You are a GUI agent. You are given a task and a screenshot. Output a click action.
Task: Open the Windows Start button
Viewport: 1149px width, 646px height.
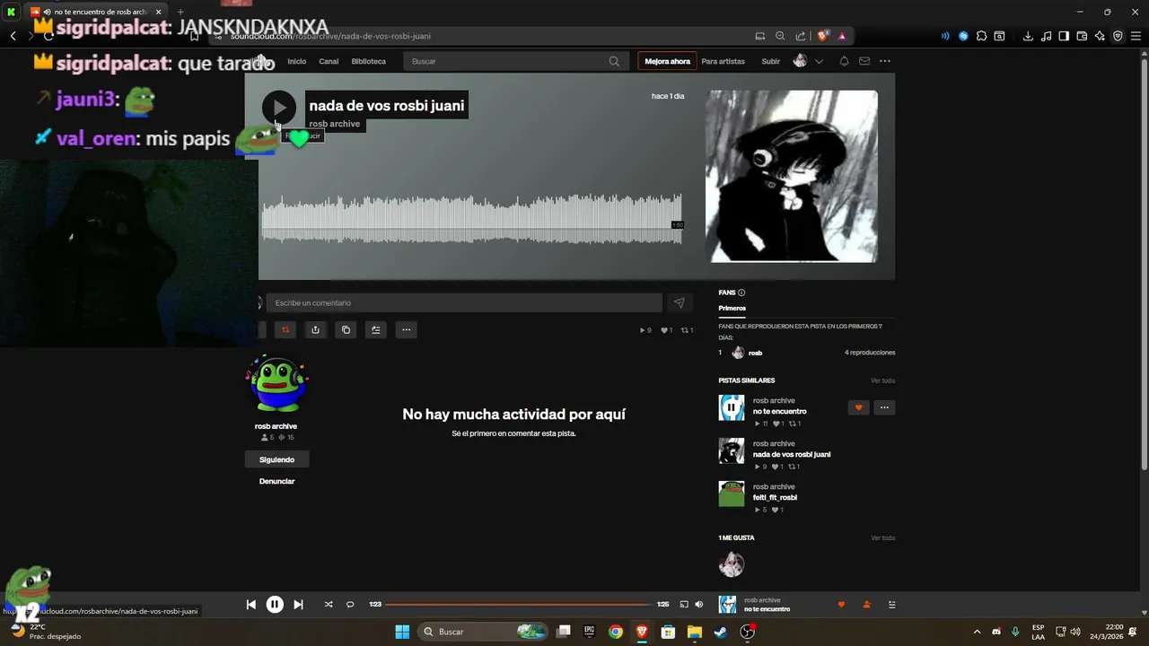point(402,632)
